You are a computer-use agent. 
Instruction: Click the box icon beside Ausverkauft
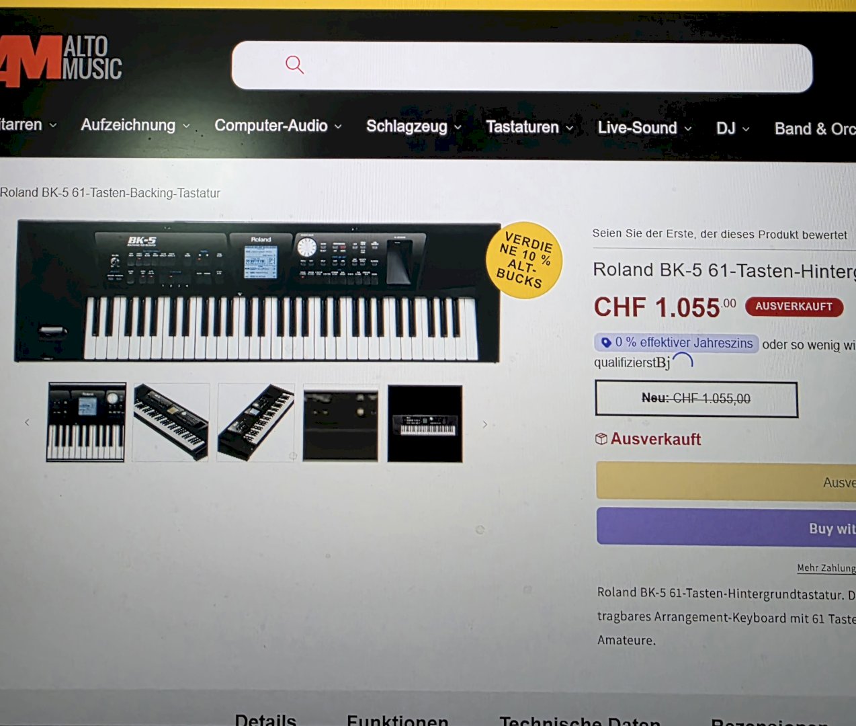pos(601,439)
